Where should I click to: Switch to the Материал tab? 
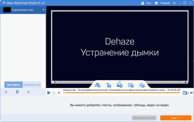coord(13,85)
